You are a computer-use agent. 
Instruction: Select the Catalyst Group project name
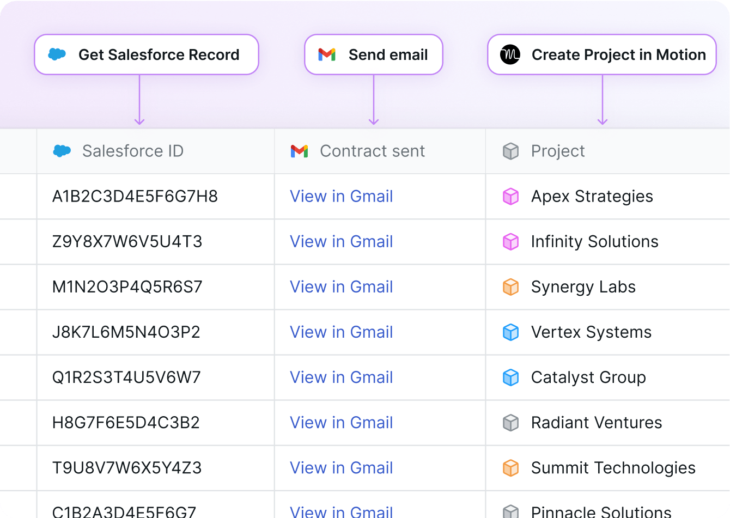pyautogui.click(x=589, y=377)
